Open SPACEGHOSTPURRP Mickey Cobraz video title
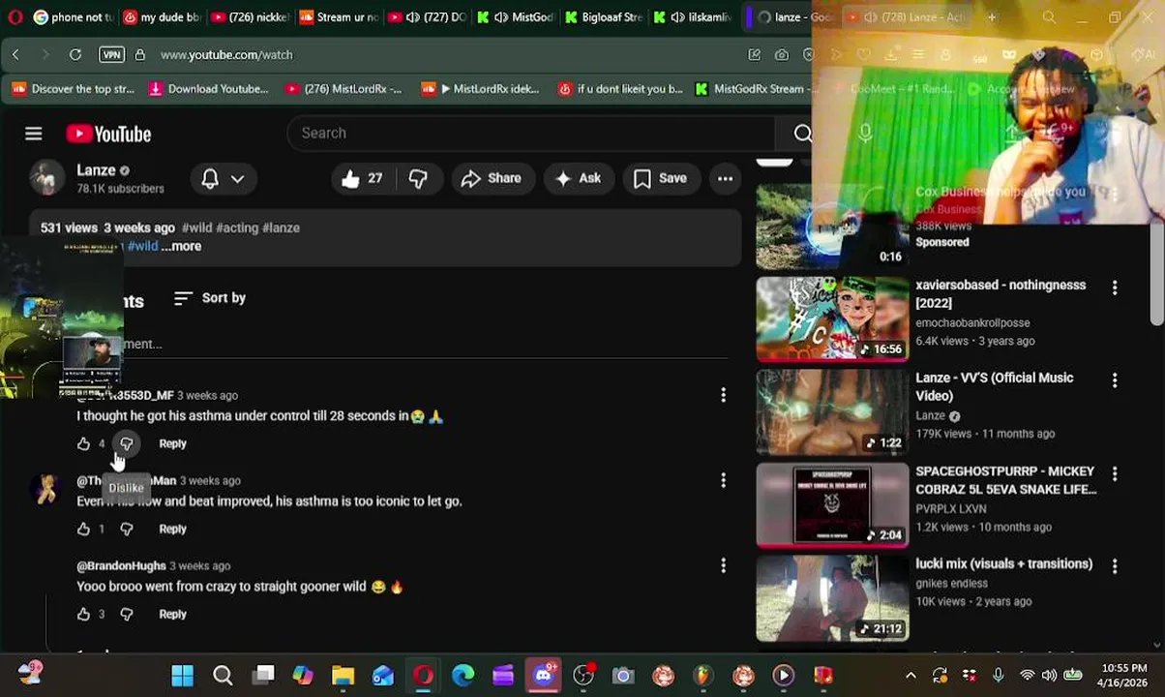1165x697 pixels. coord(1006,480)
